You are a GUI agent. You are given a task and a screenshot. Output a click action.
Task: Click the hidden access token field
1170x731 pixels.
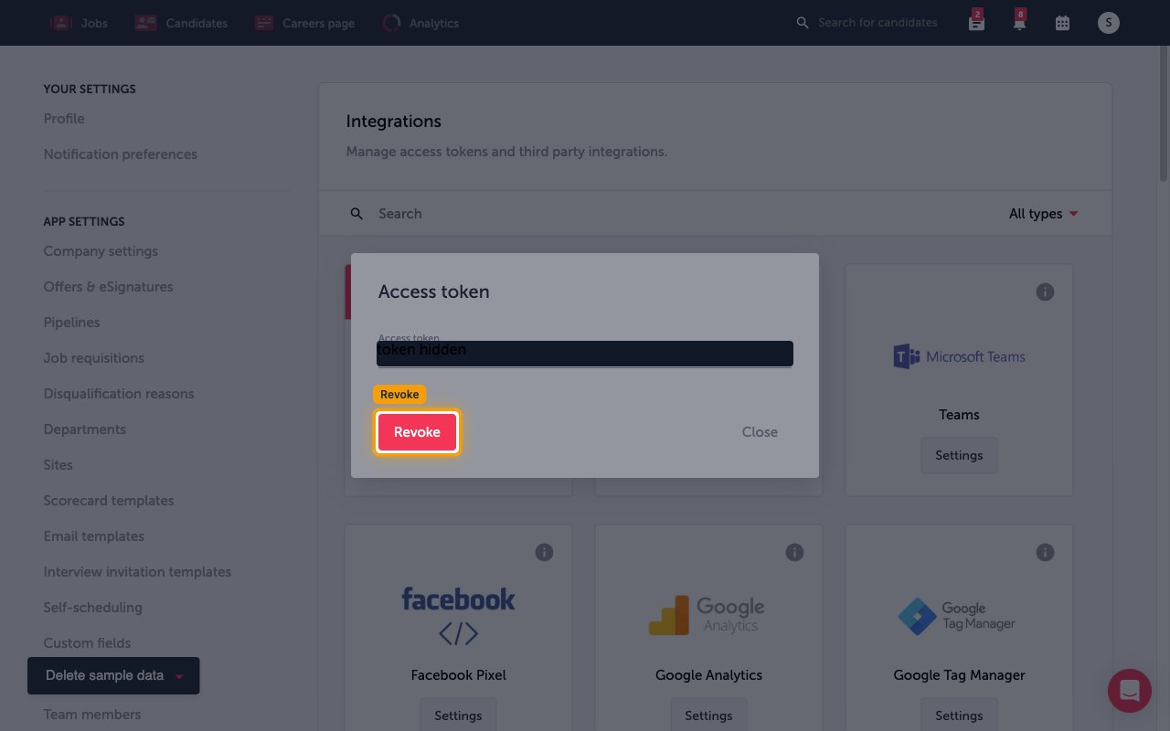click(585, 354)
